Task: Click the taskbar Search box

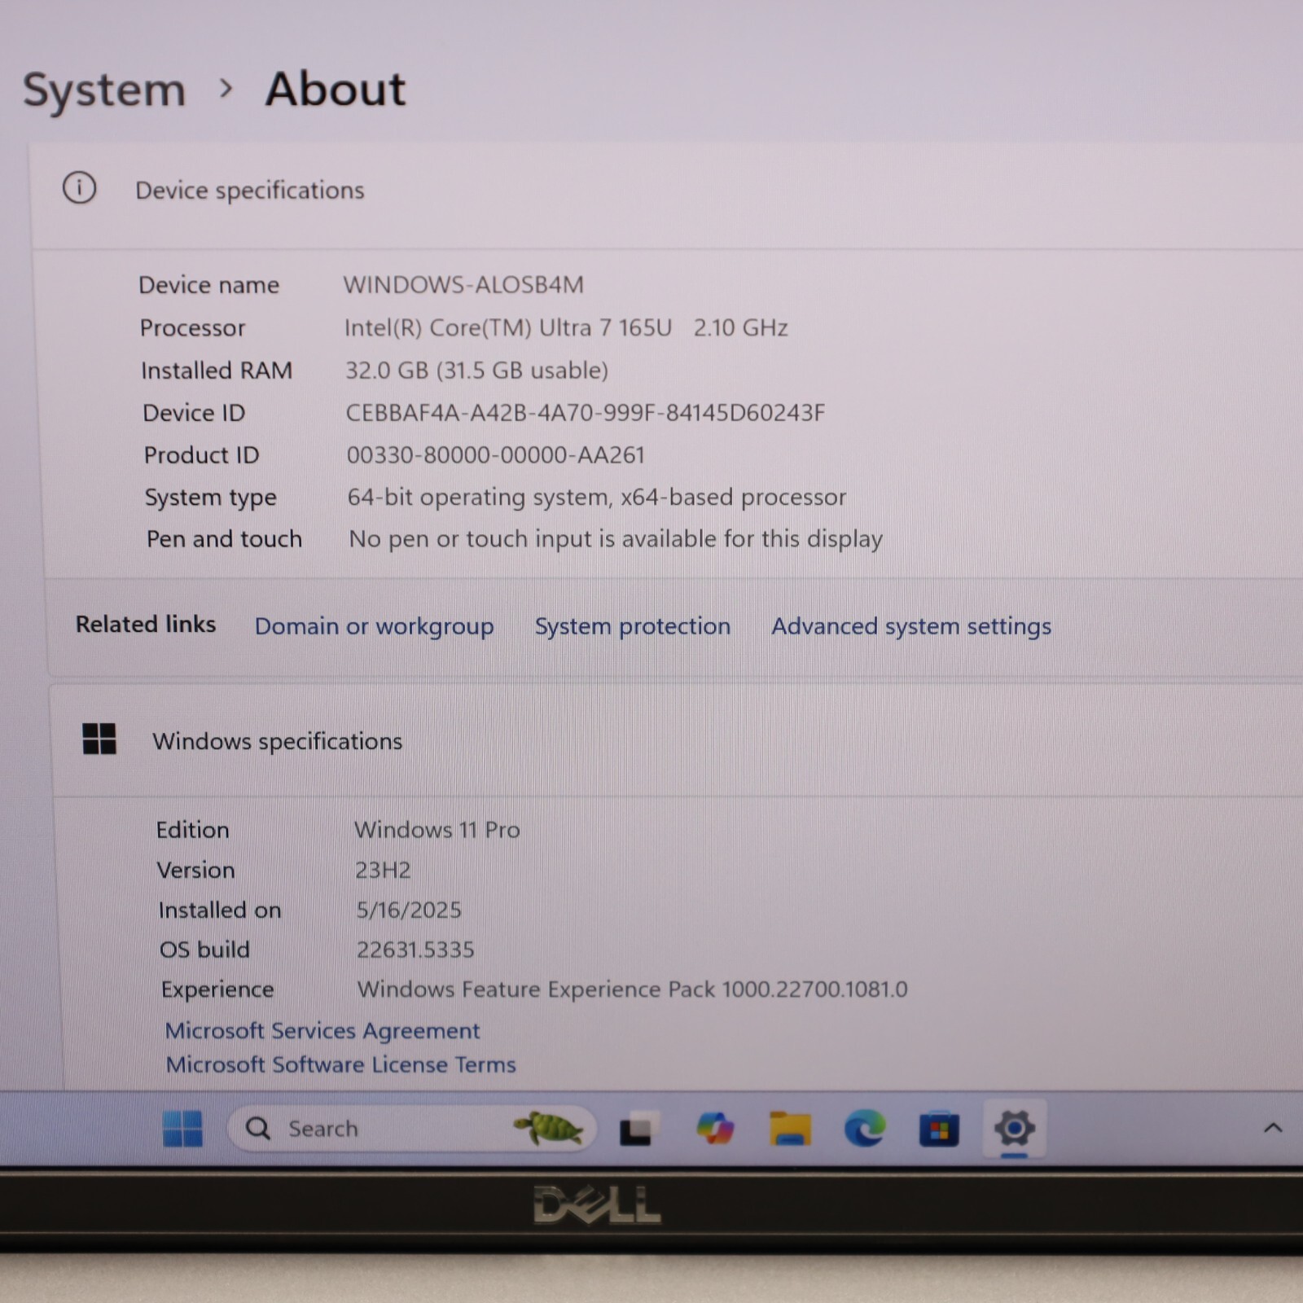Action: pyautogui.click(x=411, y=1128)
